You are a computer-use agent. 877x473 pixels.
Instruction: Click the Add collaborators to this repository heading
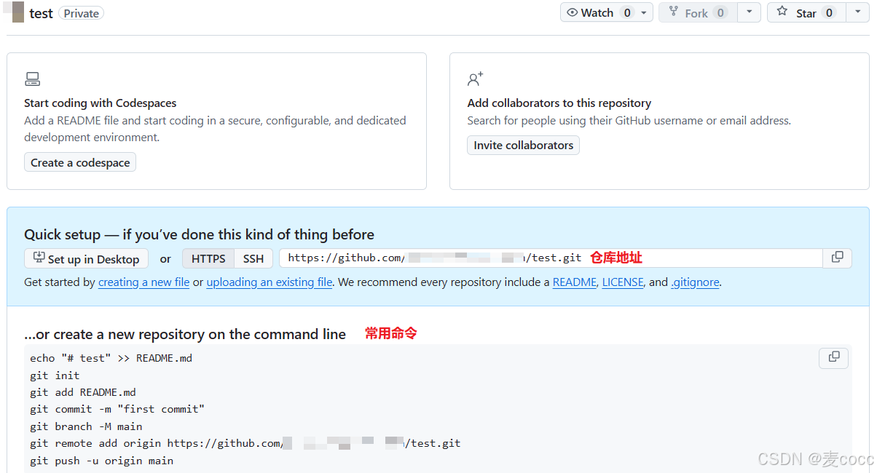559,103
